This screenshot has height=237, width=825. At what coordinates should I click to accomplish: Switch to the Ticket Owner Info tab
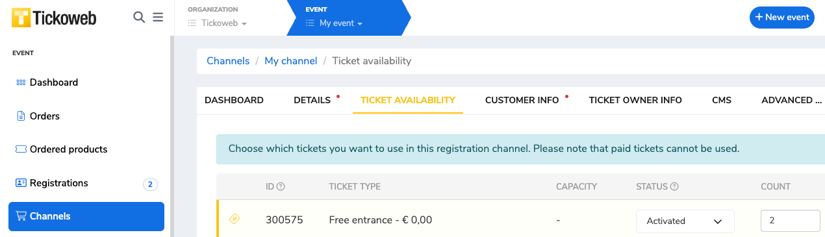tap(635, 100)
